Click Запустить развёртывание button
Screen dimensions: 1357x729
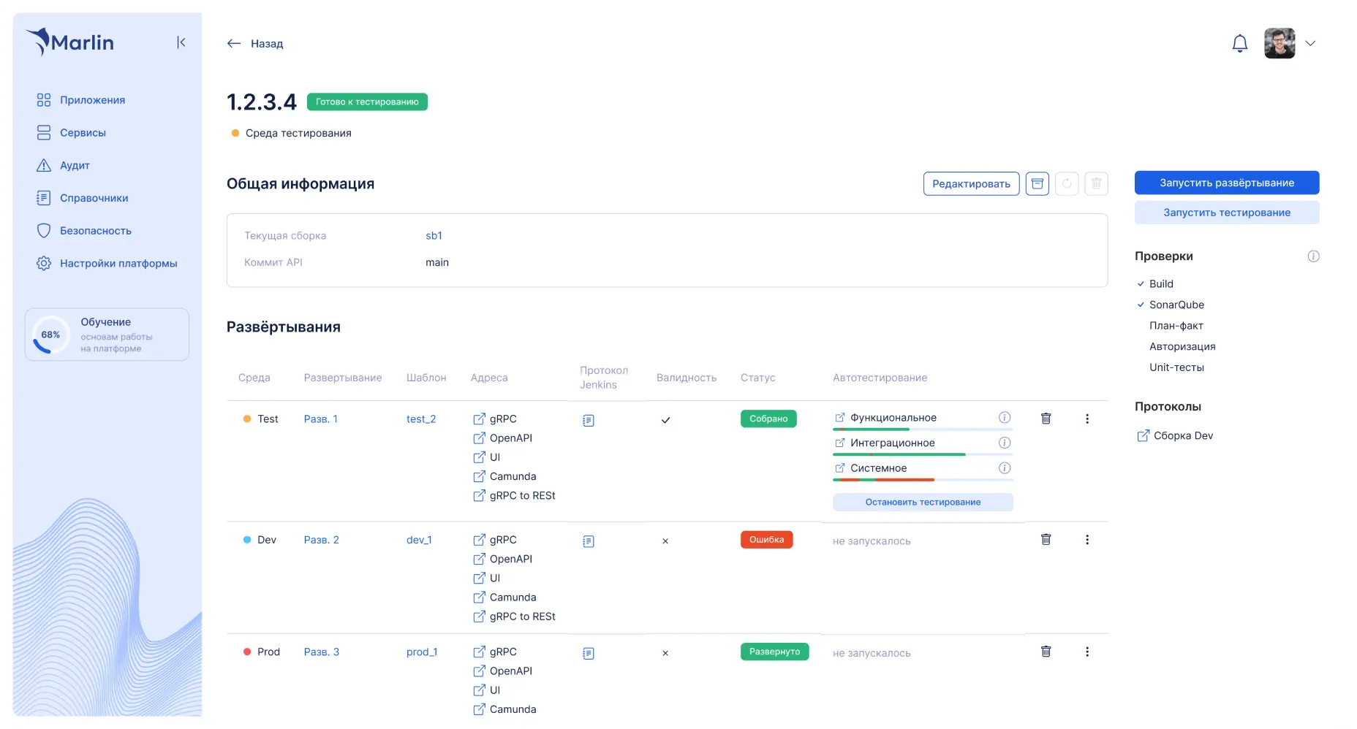[1226, 183]
